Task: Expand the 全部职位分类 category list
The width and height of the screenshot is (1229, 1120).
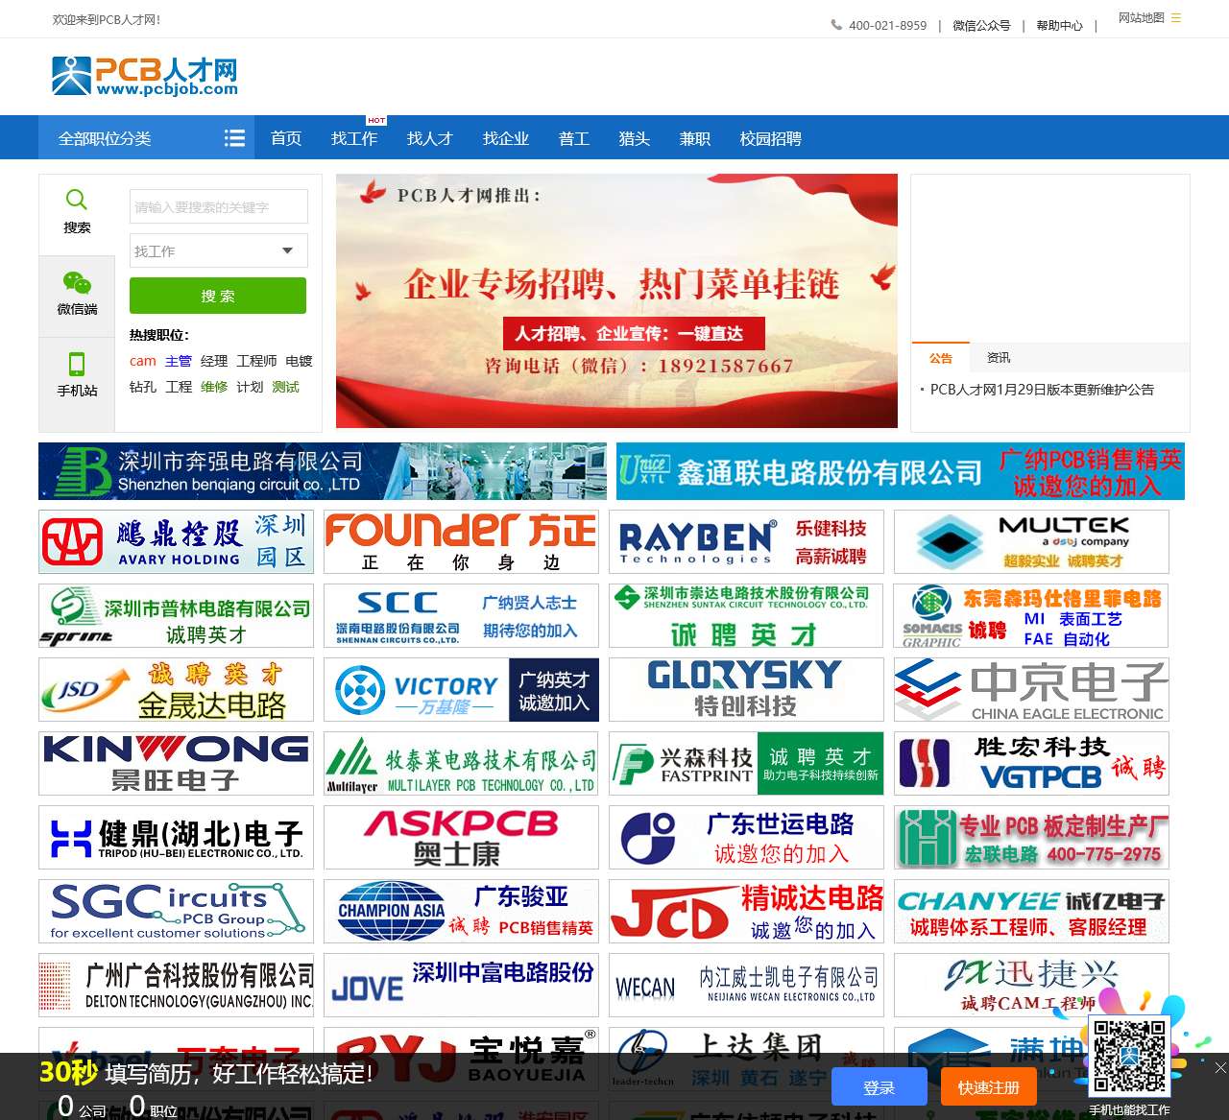Action: pyautogui.click(x=146, y=138)
